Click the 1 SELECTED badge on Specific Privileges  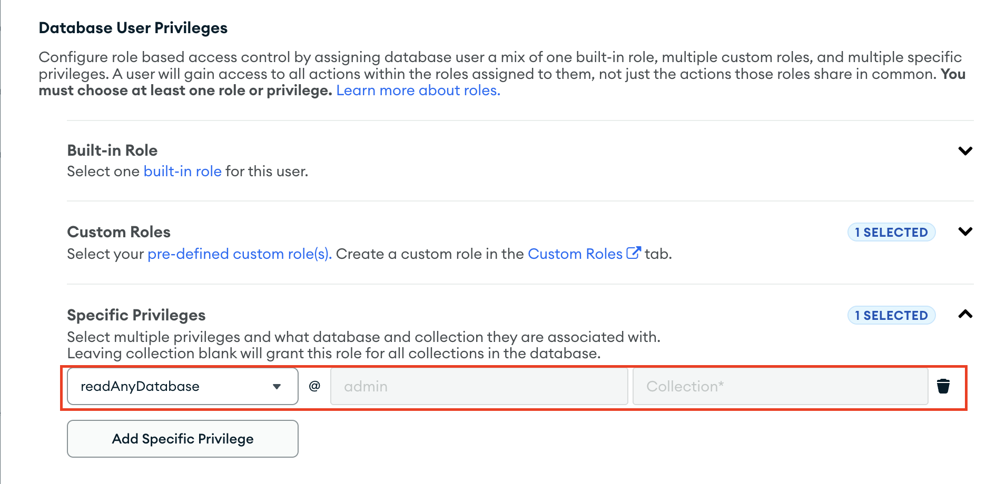coord(891,315)
